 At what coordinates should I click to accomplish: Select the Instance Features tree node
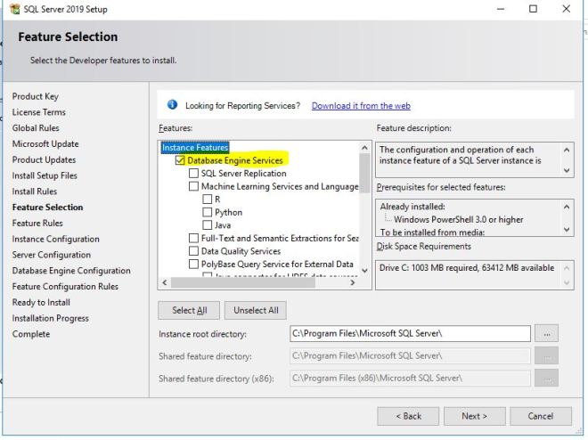(x=195, y=148)
